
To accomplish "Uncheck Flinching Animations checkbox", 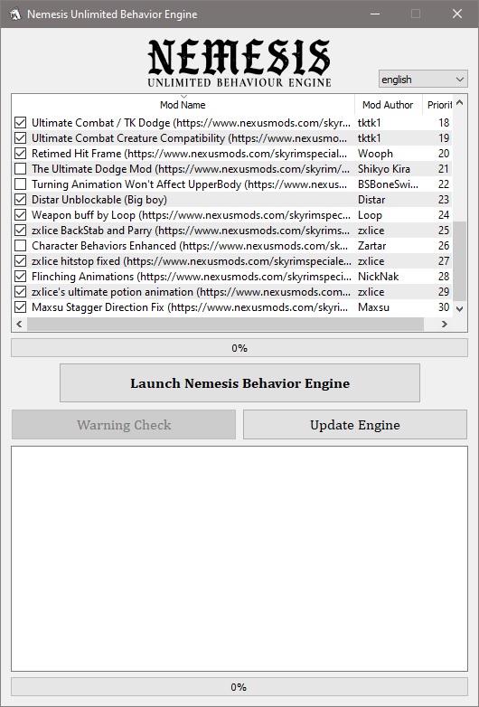I will point(20,276).
